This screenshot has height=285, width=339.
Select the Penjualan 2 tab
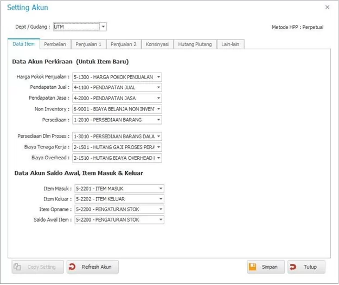124,44
